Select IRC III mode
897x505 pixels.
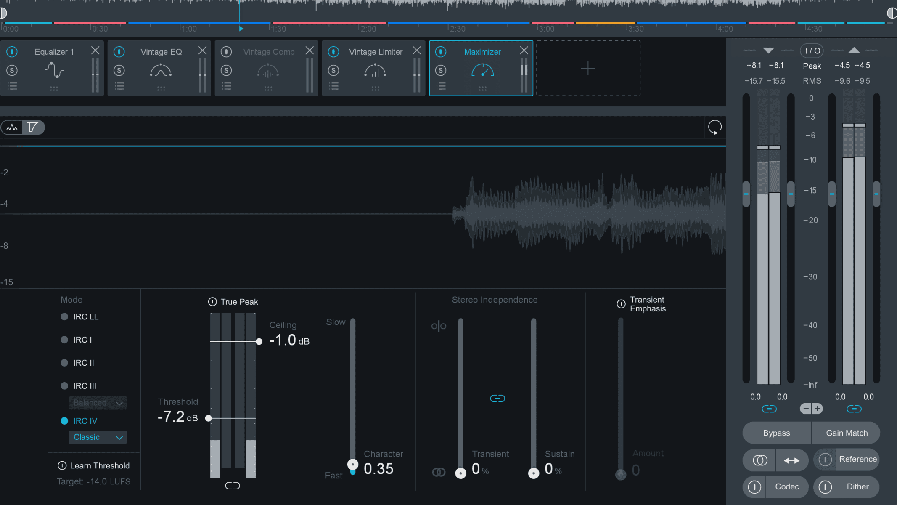click(79, 386)
